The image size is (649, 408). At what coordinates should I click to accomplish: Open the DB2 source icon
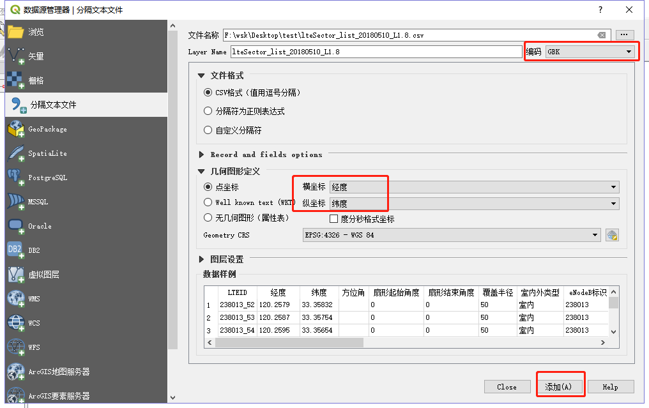point(16,250)
